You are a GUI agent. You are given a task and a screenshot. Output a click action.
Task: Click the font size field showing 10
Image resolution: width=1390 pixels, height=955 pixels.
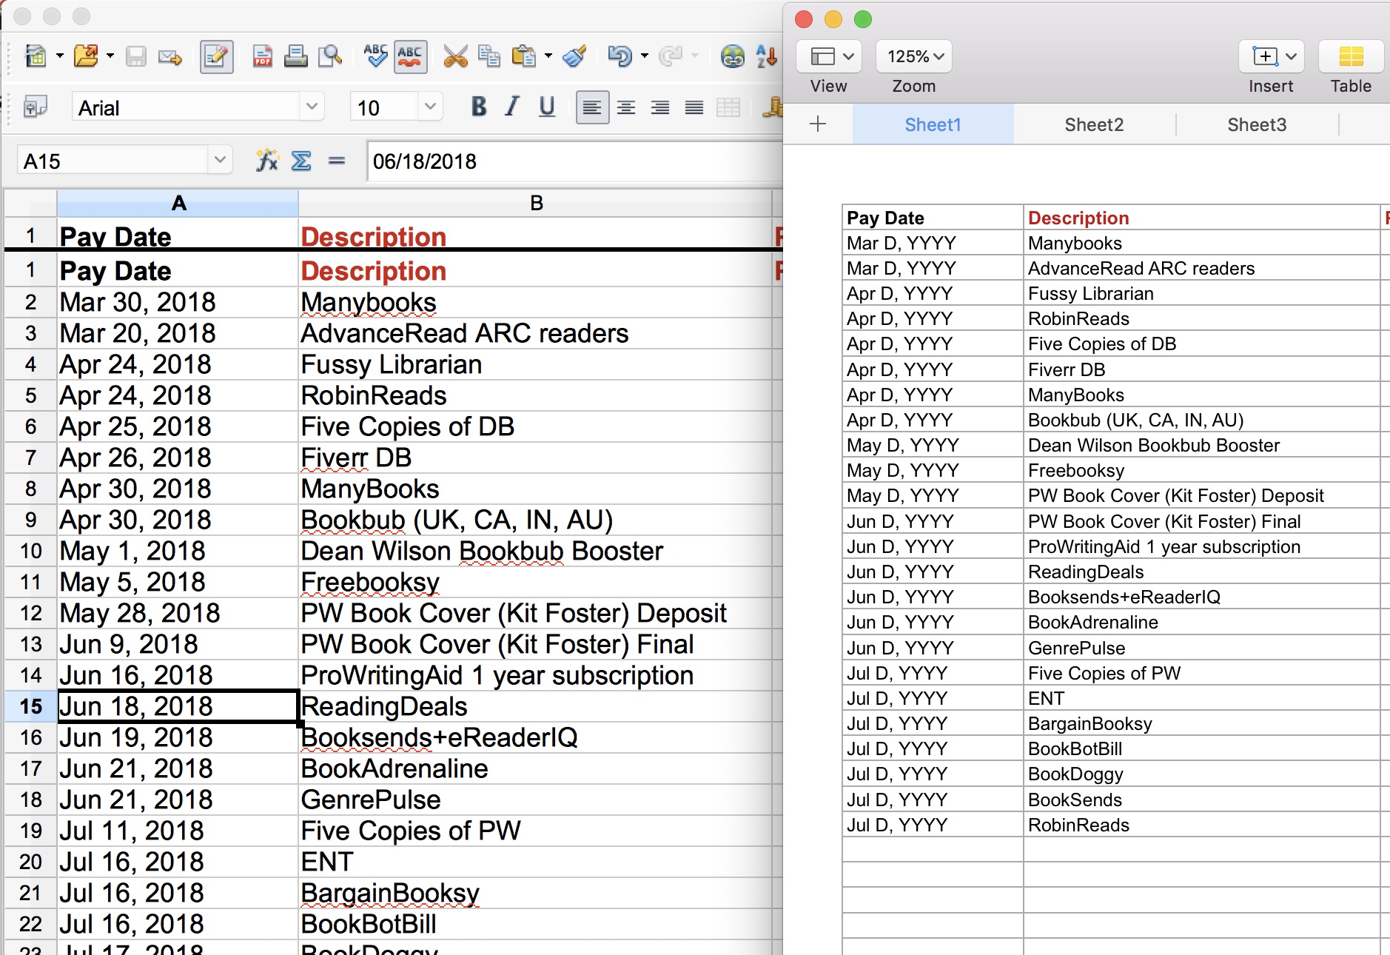click(x=384, y=108)
